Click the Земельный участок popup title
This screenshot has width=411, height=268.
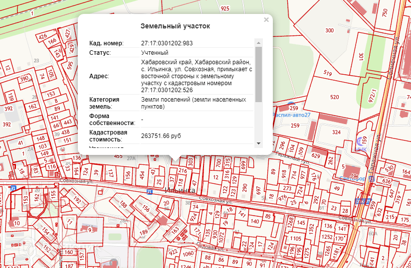[175, 26]
